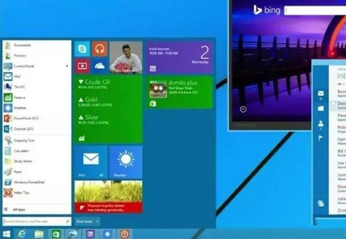Launch Internet Explorer from the taskbar
346x239 pixels.
pos(22,234)
